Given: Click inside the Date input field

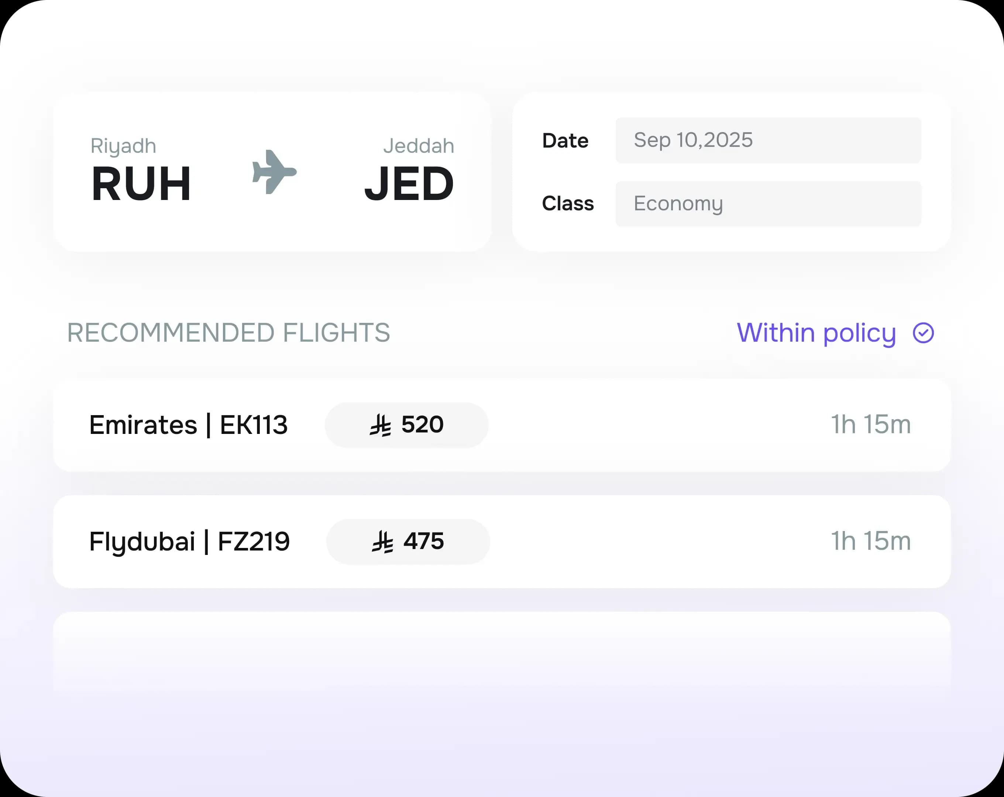Looking at the screenshot, I should click(769, 141).
